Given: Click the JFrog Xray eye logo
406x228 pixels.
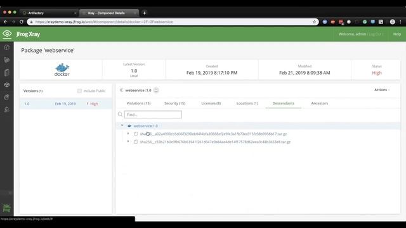Looking at the screenshot, I should [7, 34].
